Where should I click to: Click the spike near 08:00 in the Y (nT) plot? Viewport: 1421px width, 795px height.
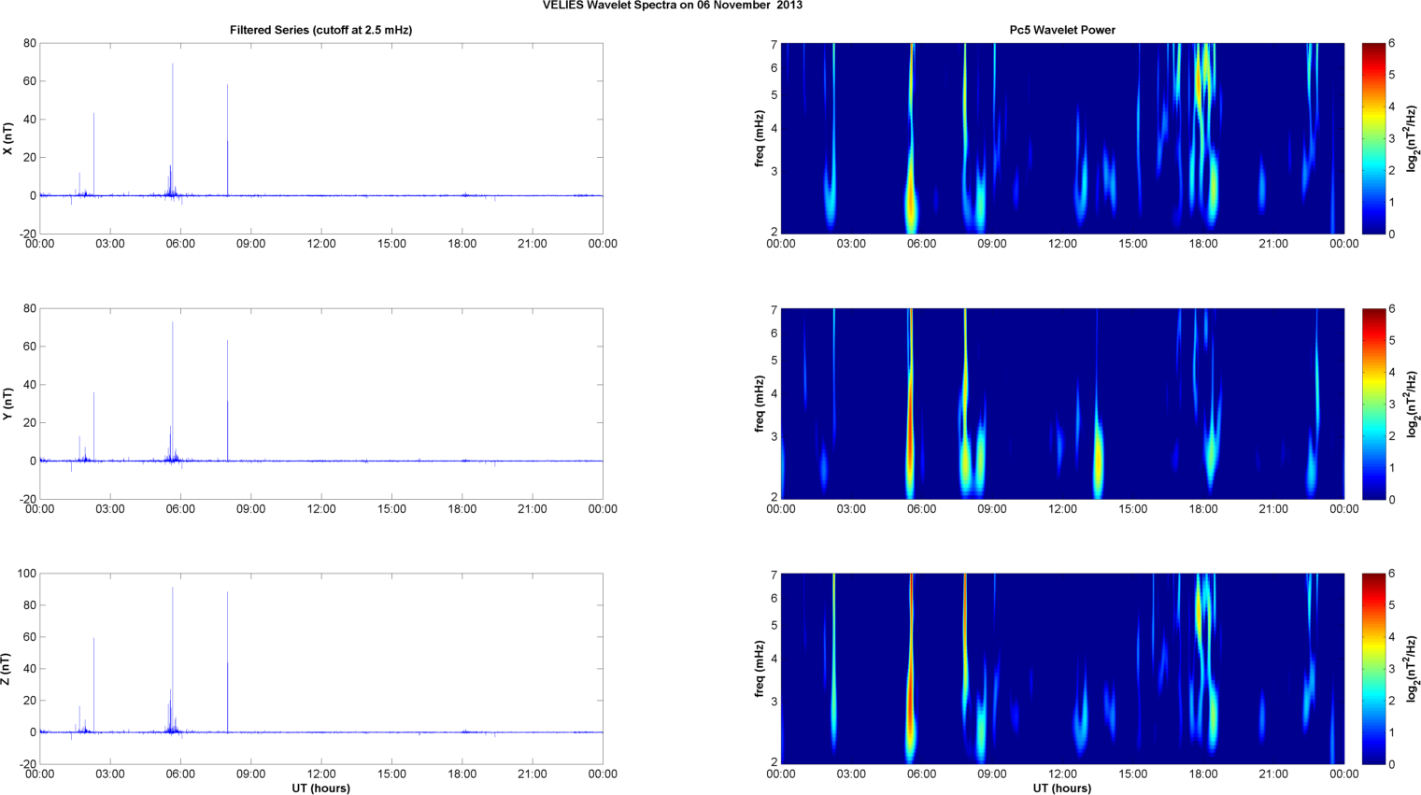click(x=227, y=400)
